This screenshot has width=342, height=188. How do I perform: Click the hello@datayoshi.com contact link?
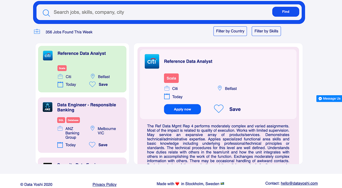point(299,183)
